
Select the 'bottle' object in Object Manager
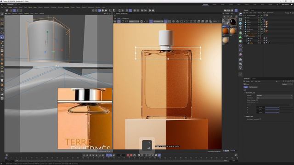251,43
